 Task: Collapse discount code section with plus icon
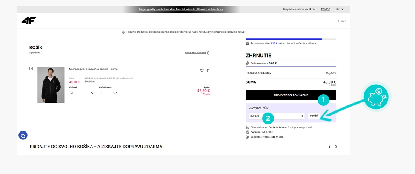pos(330,108)
